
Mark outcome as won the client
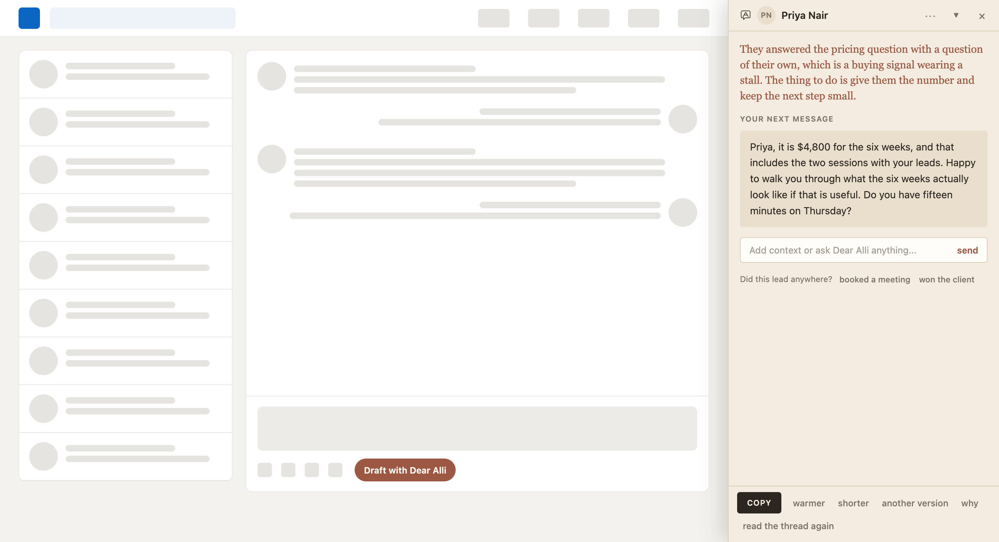[946, 279]
